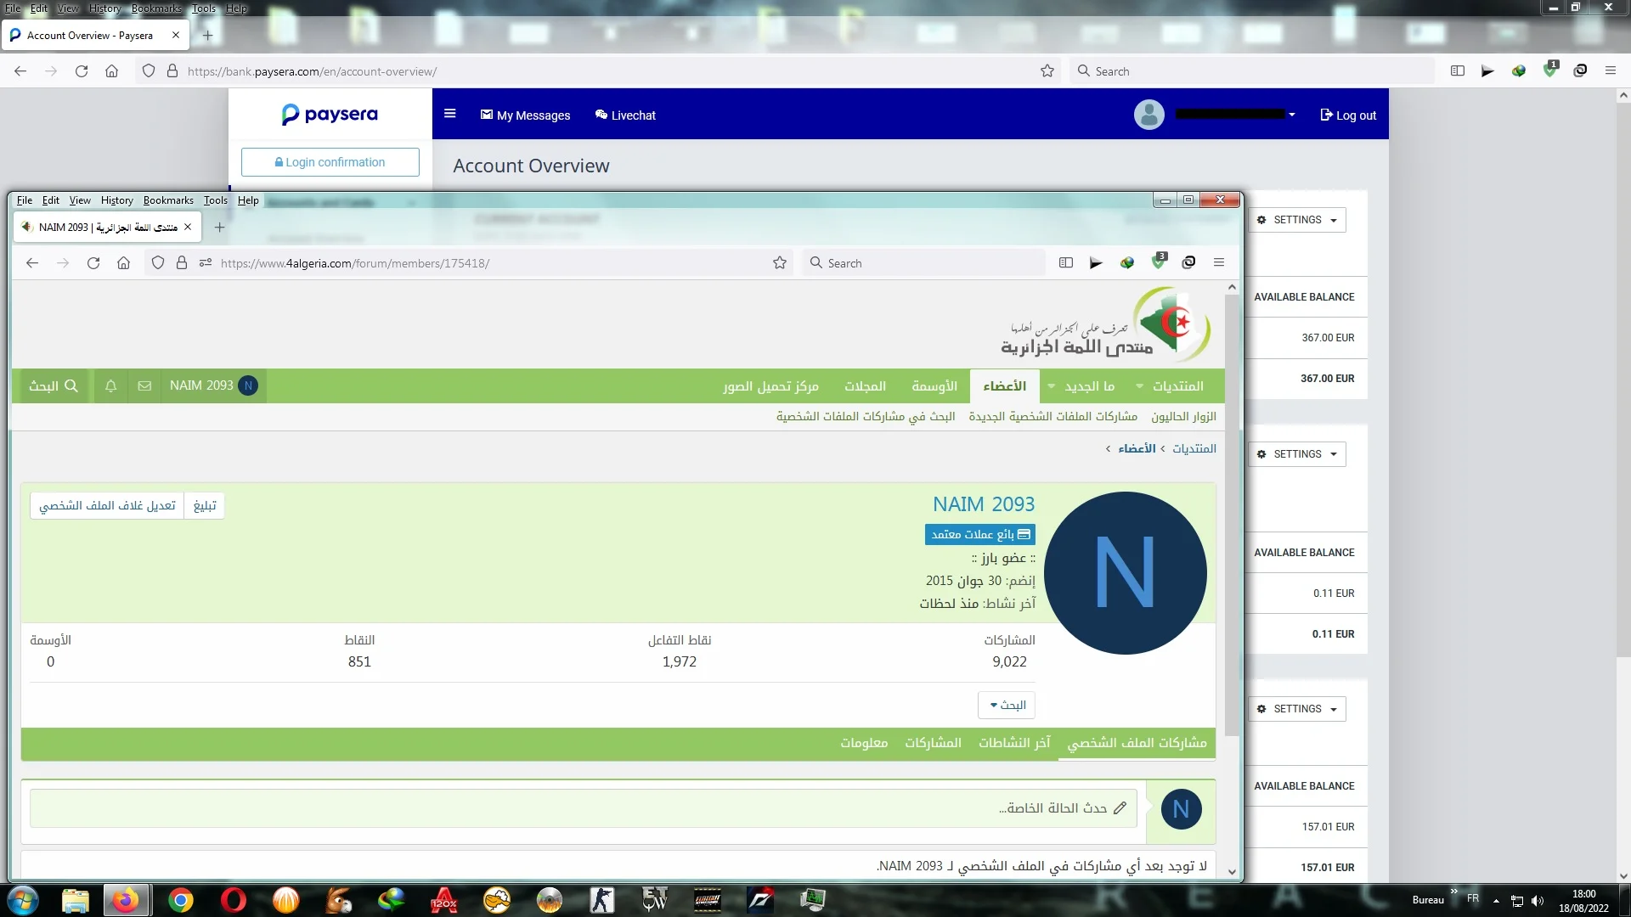Screen dimensions: 1631x917
Task: Bookmark the 4algeria page with star icon
Action: pyautogui.click(x=779, y=263)
